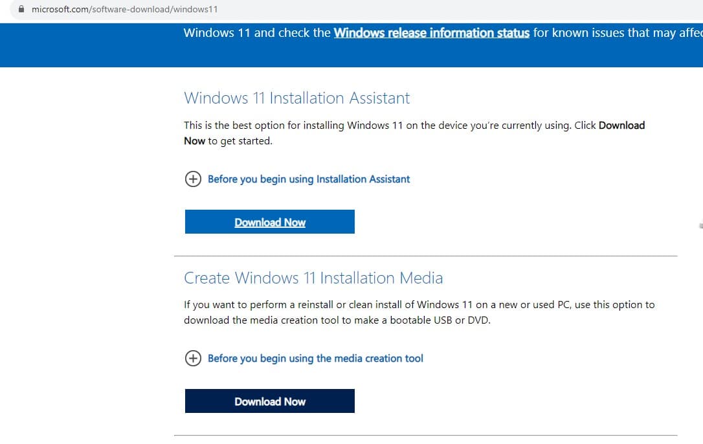Click Download Now under Windows 11 Installation Assistant
The height and width of the screenshot is (444, 703).
coord(269,222)
